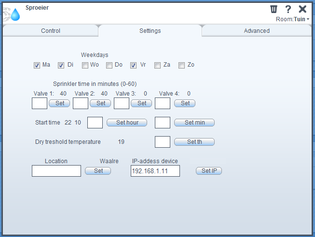Viewport: 315px width, 237px height.
Task: Click the Set IP button
Action: (209, 171)
